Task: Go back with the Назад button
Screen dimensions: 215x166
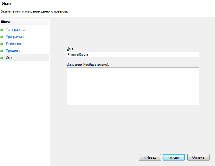Action: [150, 157]
